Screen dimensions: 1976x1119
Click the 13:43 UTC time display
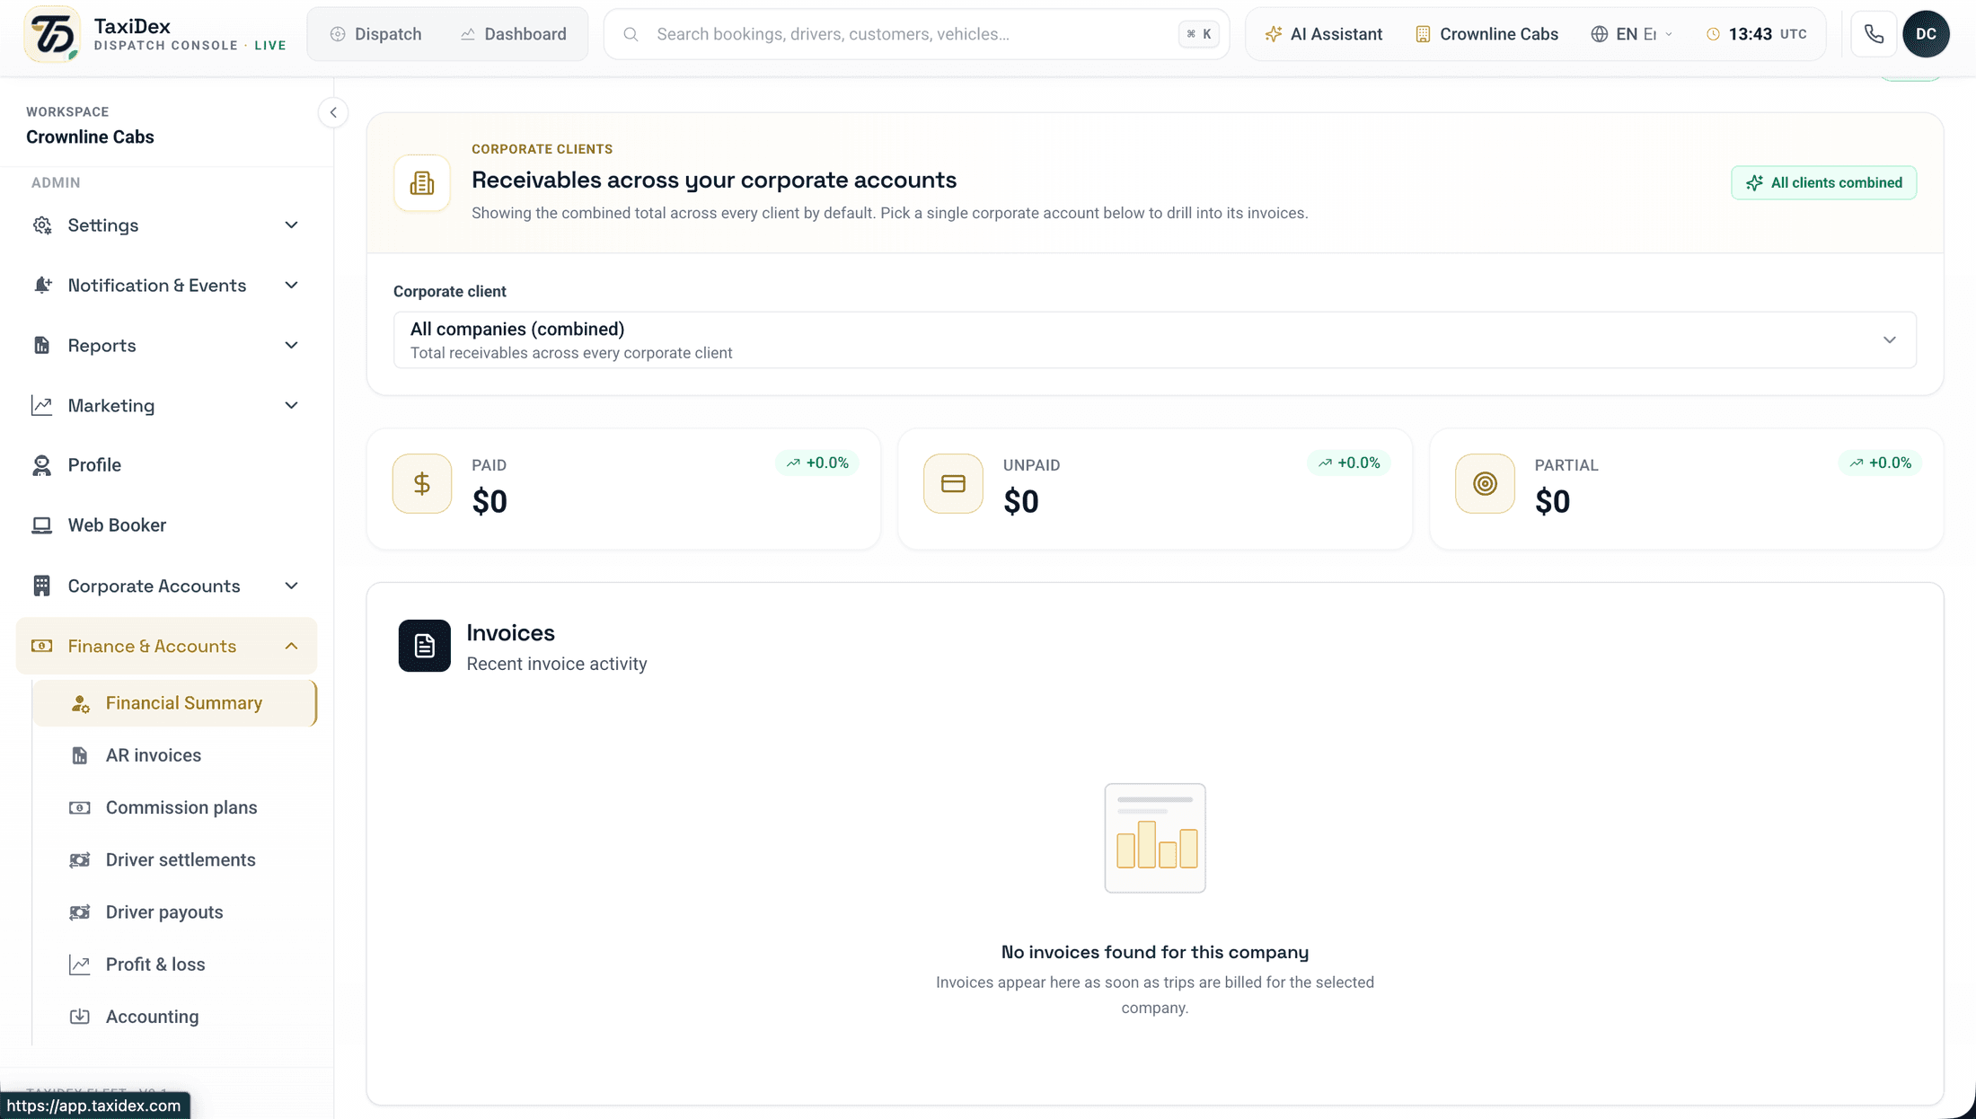point(1757,34)
